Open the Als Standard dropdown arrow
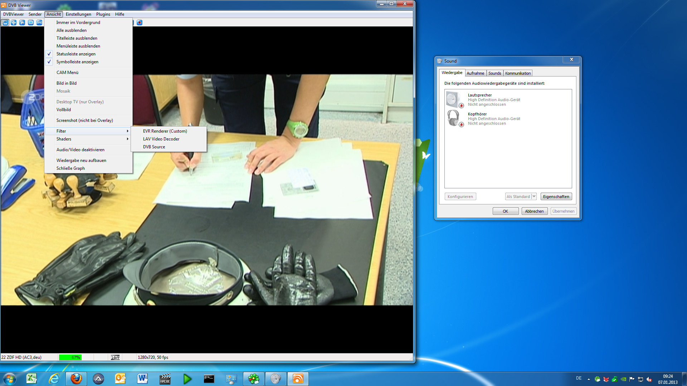Image resolution: width=687 pixels, height=386 pixels. tap(534, 197)
